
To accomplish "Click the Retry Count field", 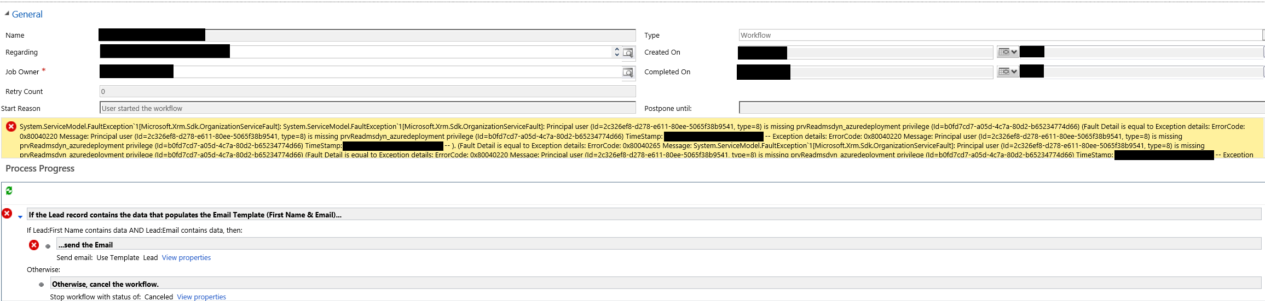I will coord(367,91).
